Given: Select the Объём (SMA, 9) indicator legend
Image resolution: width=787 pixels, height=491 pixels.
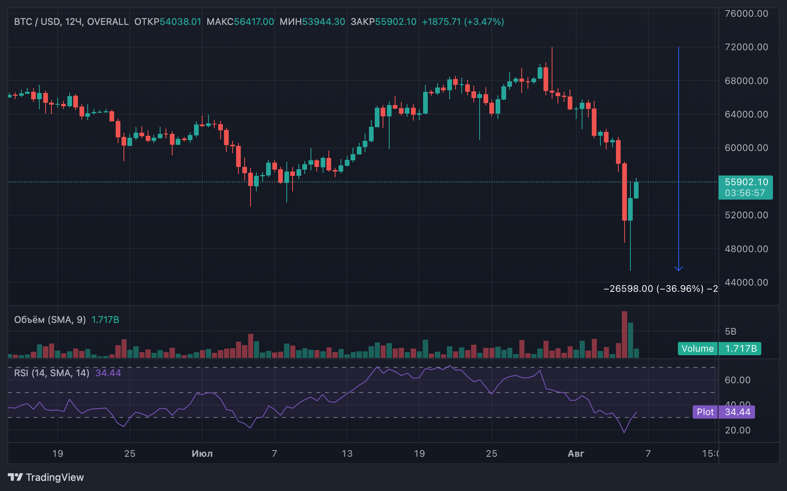Looking at the screenshot, I should coord(50,320).
